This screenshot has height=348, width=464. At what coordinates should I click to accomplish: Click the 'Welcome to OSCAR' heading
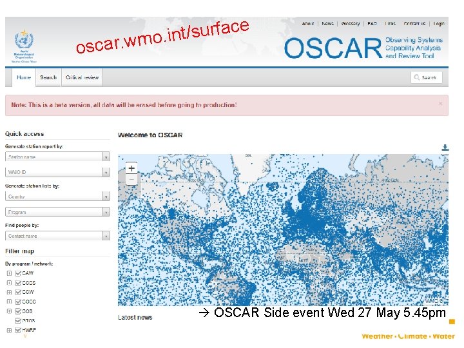tap(150, 135)
